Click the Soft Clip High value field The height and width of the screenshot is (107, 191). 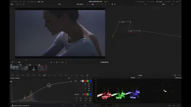[x=90, y=98]
